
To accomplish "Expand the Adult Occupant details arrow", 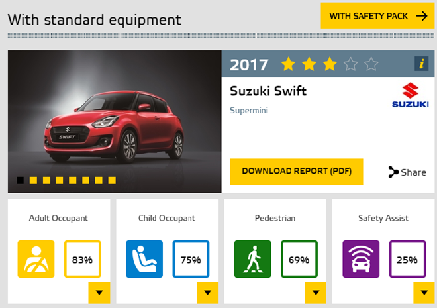I will [x=99, y=293].
